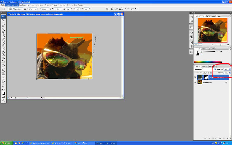Viewport: 232px width, 145px height.
Task: Add layer style fx icon
Action: point(209,138)
